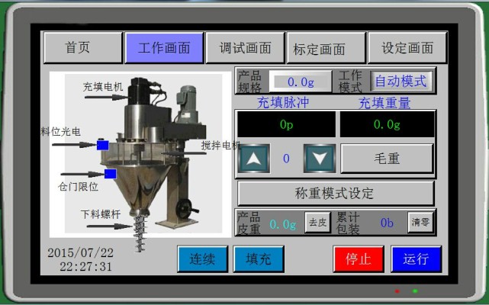The image size is (489, 305).
Task: Click the 充填电机 label
Action: click(x=103, y=87)
